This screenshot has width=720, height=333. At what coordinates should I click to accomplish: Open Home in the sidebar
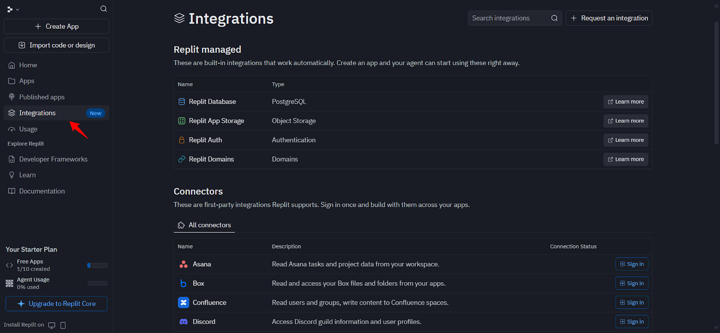point(57,65)
